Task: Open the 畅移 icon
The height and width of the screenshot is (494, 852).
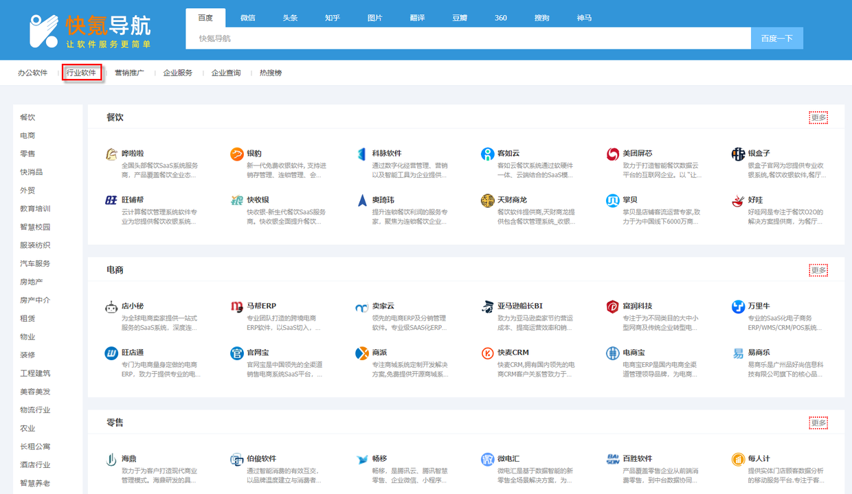Action: click(362, 460)
